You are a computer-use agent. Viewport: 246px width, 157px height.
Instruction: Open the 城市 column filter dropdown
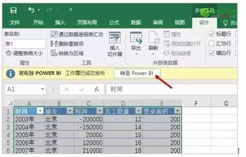[70, 111]
